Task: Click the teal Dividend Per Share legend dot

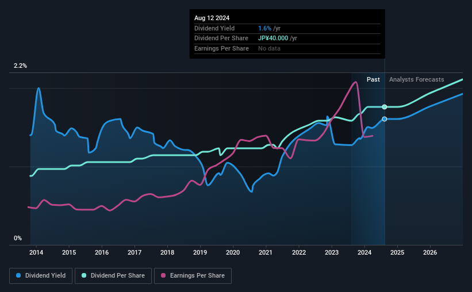Action: point(84,275)
